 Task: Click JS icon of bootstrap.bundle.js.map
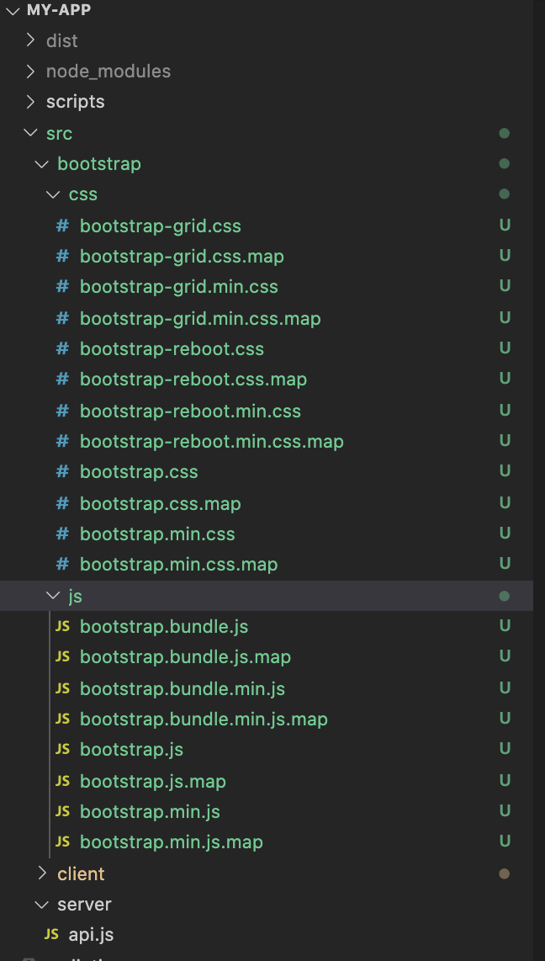62,657
